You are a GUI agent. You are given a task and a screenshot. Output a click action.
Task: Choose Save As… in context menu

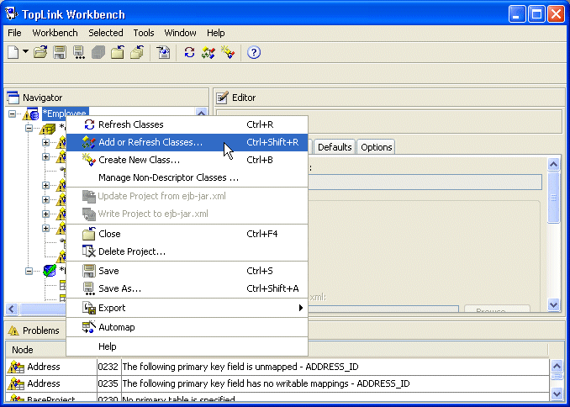(187, 288)
